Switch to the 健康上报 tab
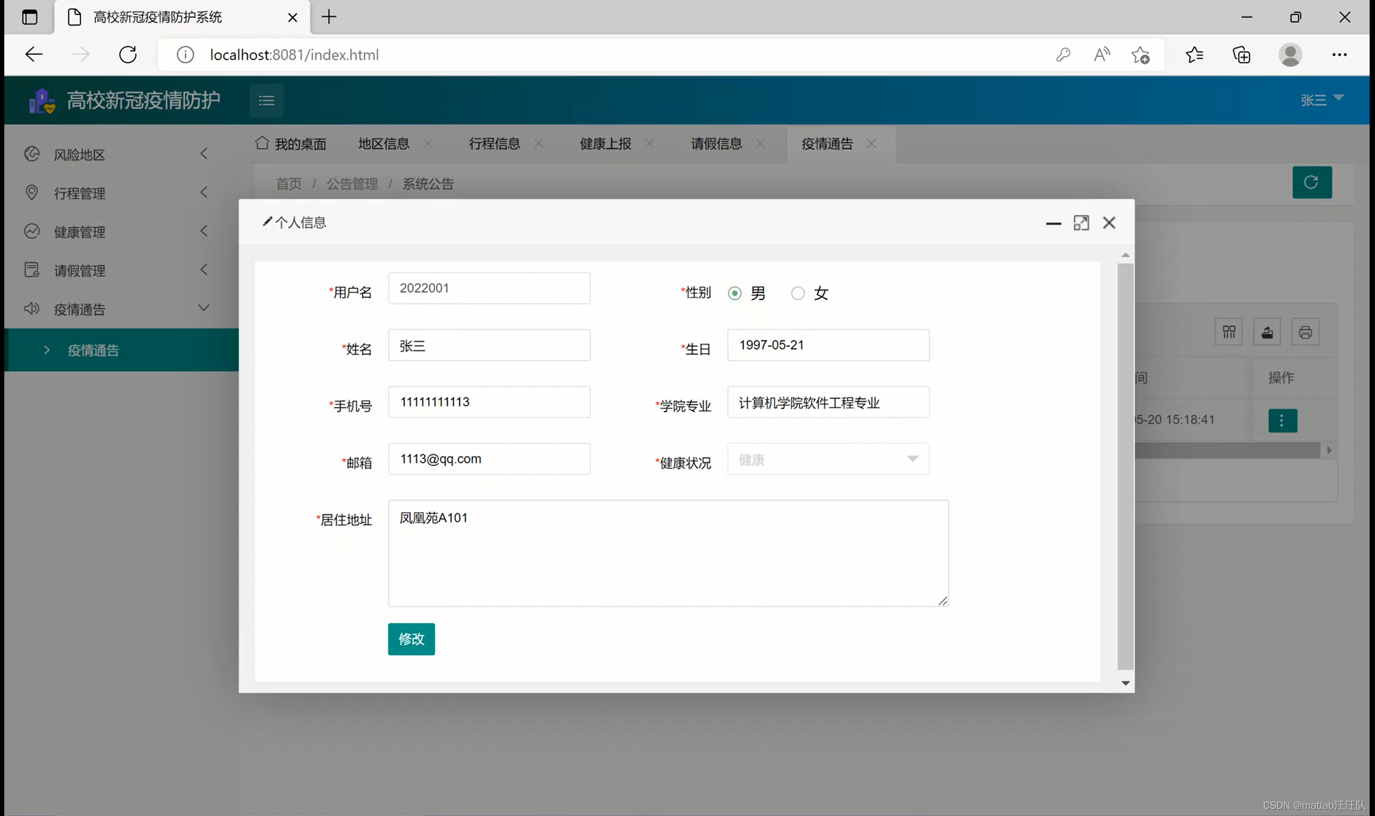The width and height of the screenshot is (1375, 816). point(605,143)
